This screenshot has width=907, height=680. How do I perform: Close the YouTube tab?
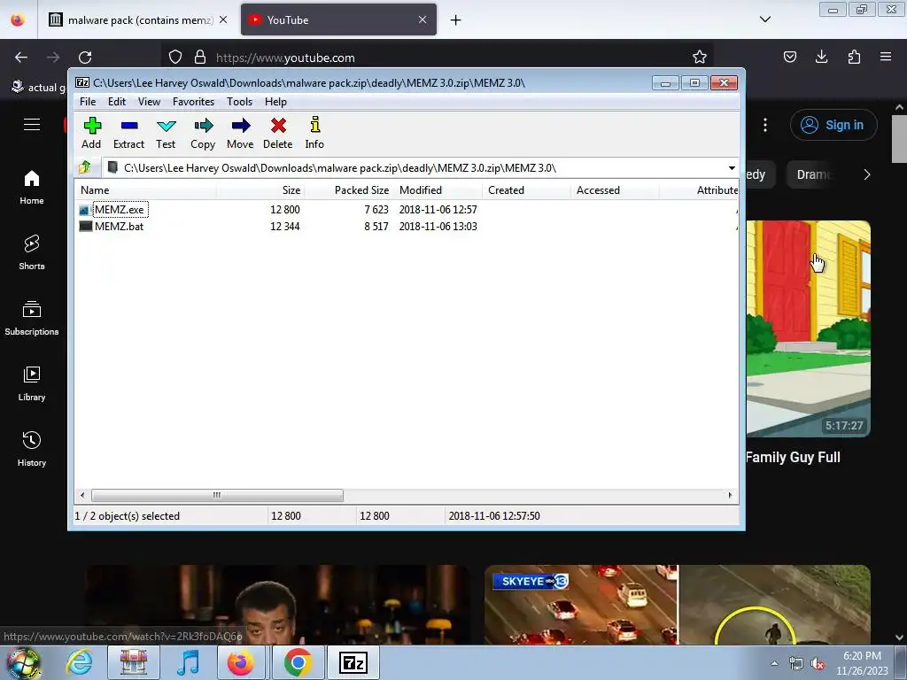pos(422,19)
